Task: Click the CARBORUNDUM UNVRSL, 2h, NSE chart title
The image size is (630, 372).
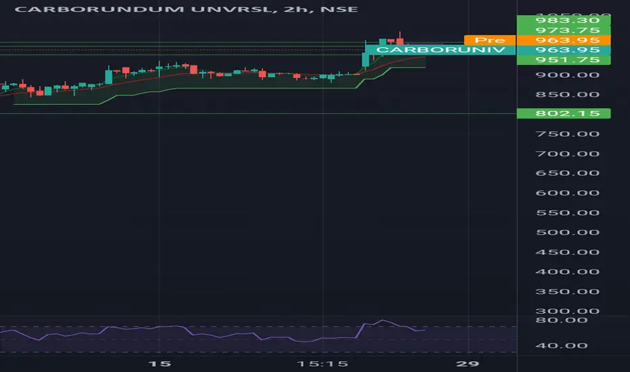Action: (186, 9)
